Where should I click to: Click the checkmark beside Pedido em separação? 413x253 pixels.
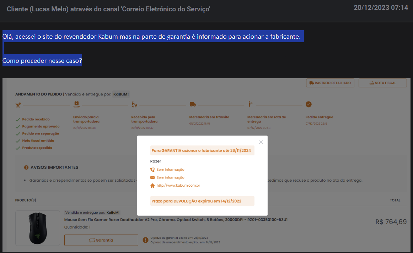pos(18,134)
